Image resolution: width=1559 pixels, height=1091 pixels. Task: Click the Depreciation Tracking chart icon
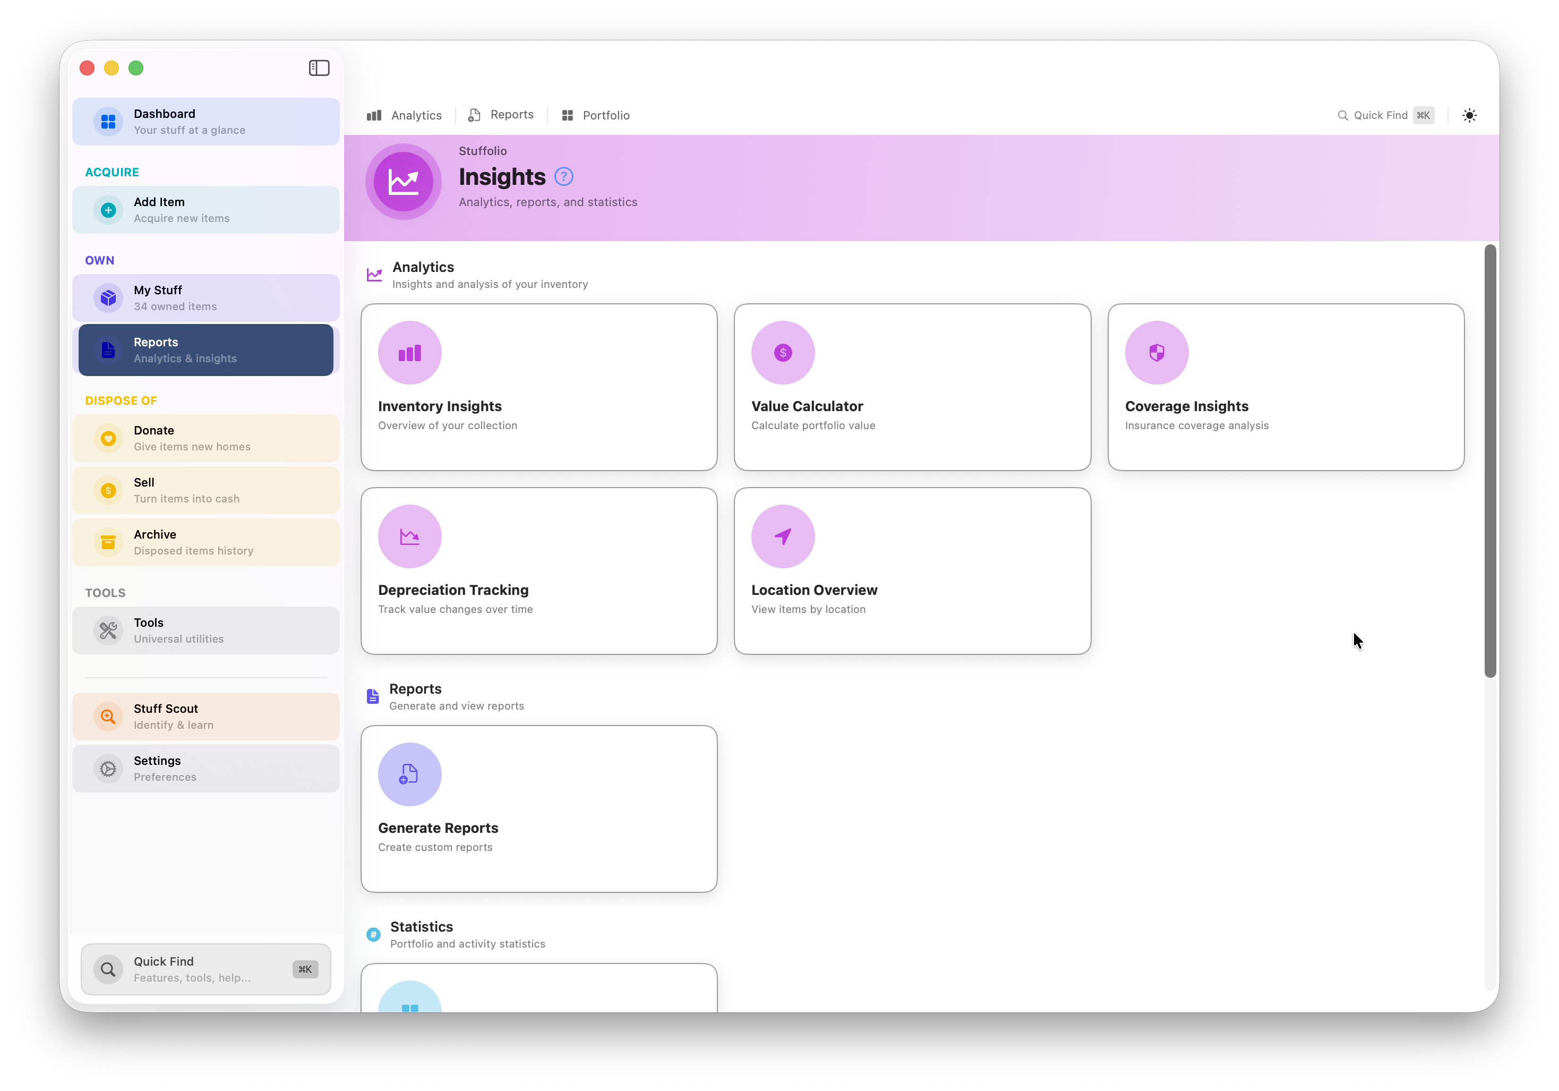(x=409, y=536)
